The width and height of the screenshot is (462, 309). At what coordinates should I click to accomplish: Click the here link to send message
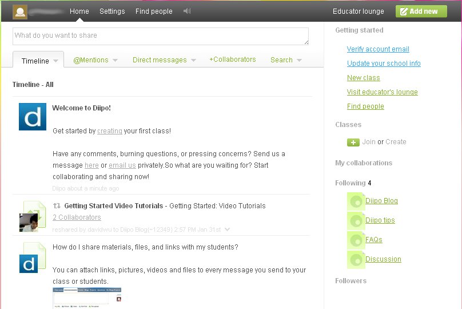pyautogui.click(x=91, y=165)
